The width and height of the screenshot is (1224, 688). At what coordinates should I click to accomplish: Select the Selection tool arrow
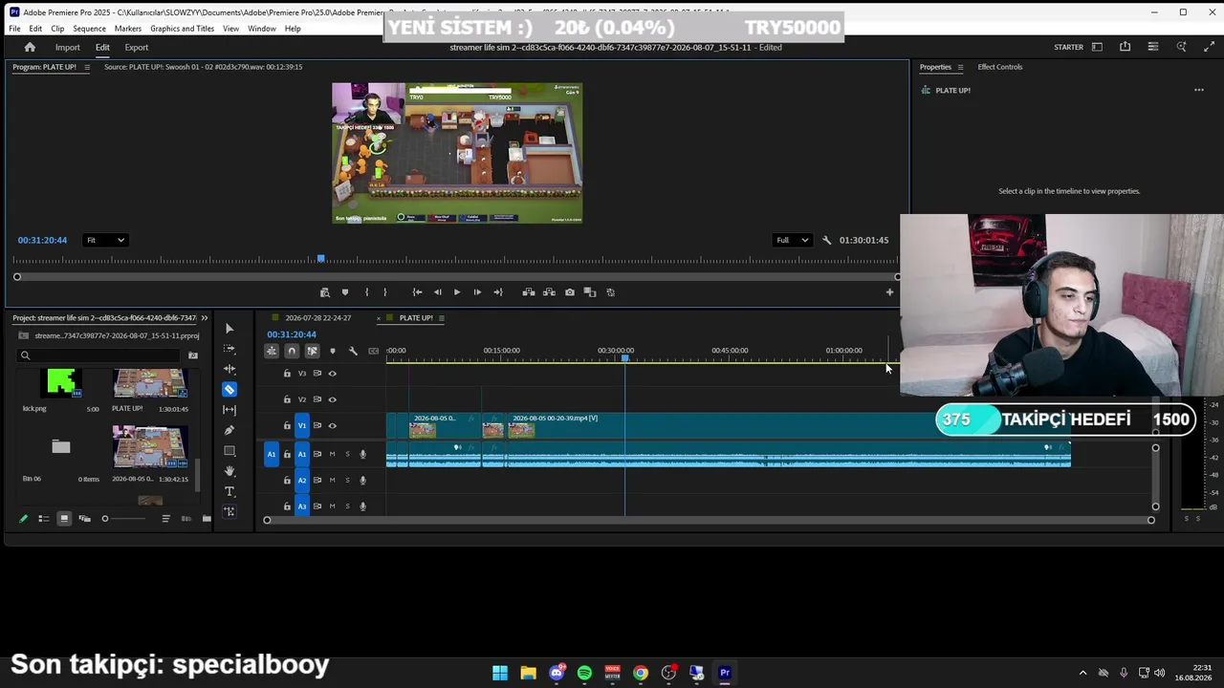(229, 329)
